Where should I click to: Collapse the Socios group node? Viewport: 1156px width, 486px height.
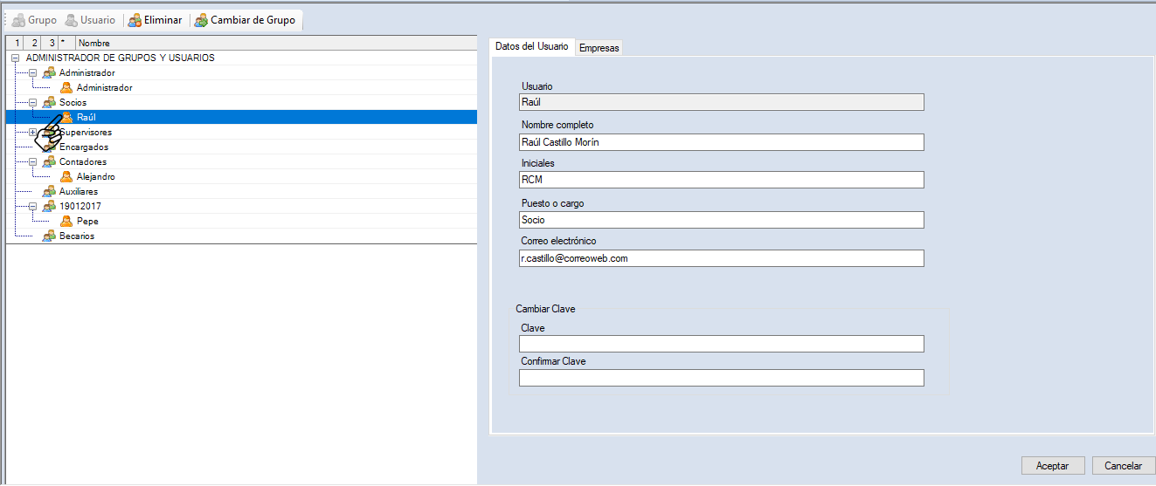[33, 103]
